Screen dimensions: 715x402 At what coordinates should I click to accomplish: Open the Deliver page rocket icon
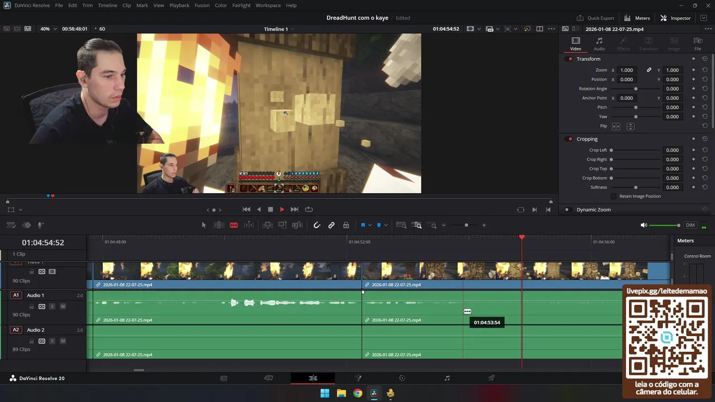pyautogui.click(x=492, y=378)
